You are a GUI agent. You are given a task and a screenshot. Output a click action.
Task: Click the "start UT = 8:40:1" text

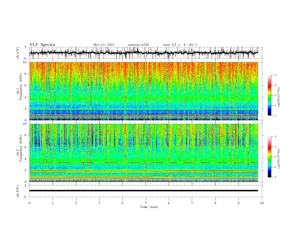(180, 45)
